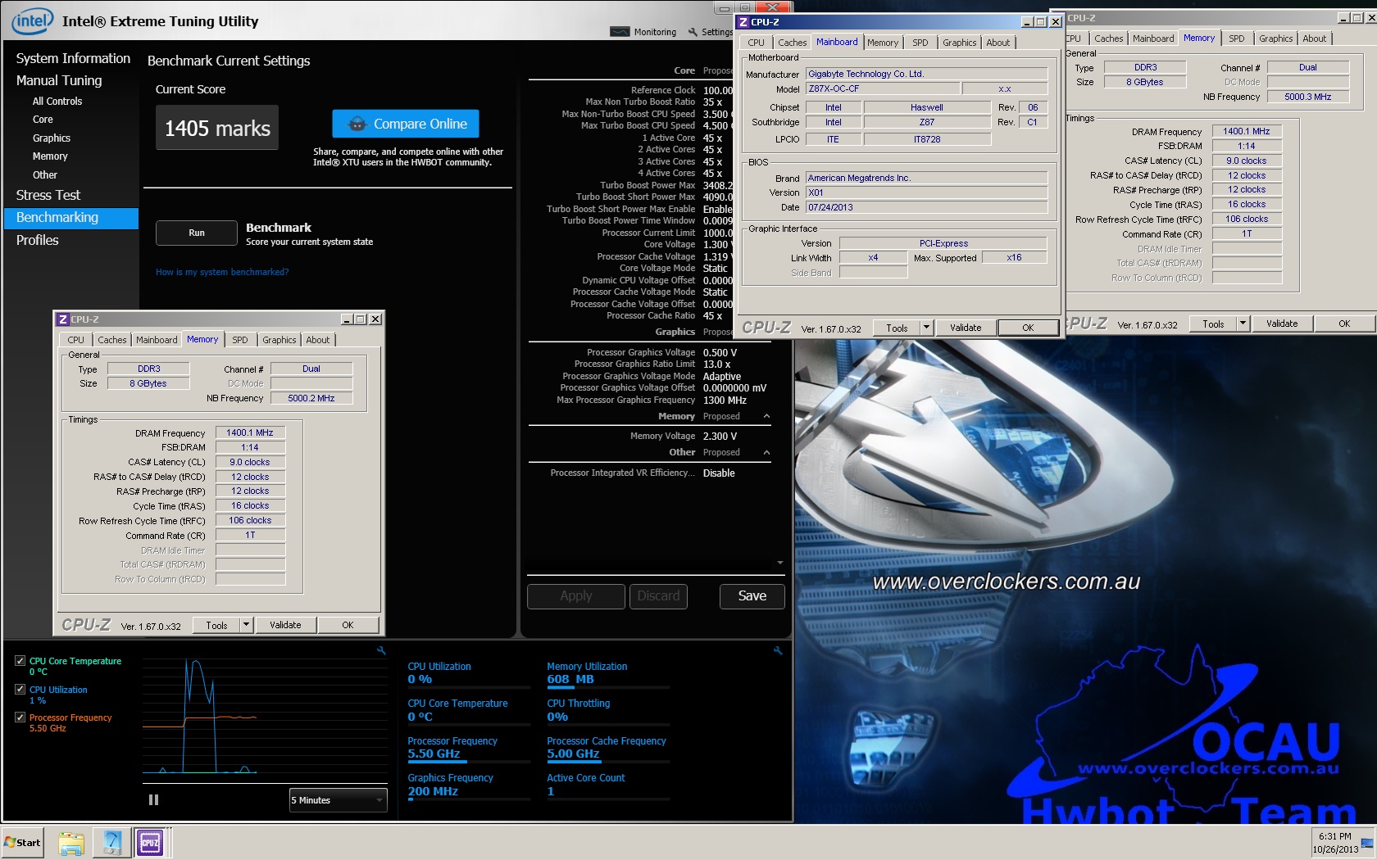Click Memory Utilization 608 MB readout
Screen dimensions: 1377x860
click(570, 679)
